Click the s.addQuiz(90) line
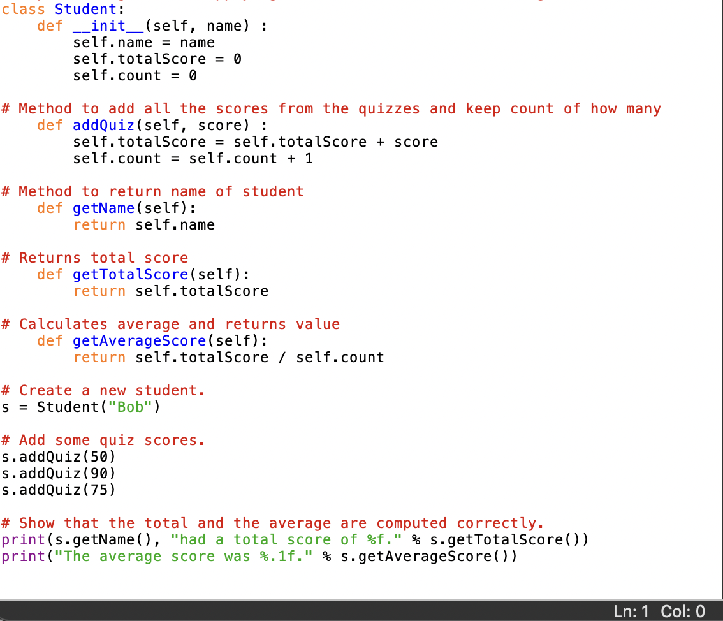This screenshot has width=723, height=621. (x=57, y=473)
